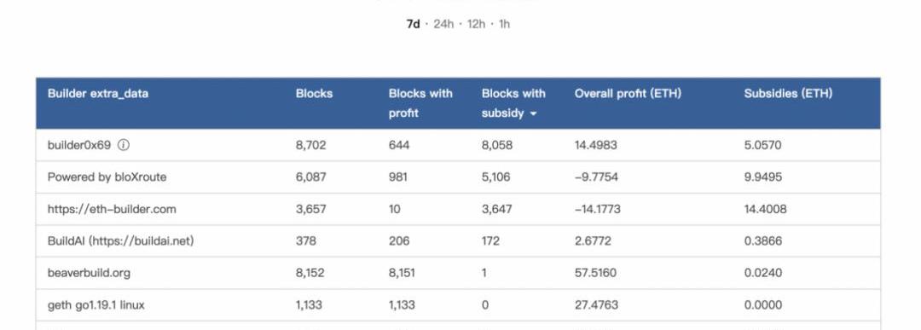The width and height of the screenshot is (921, 330).
Task: Click beaverbuild.org builder entry
Action: click(89, 273)
